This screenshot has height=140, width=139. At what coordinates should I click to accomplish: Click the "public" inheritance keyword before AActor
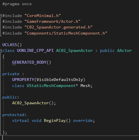pyautogui.click(x=107, y=51)
